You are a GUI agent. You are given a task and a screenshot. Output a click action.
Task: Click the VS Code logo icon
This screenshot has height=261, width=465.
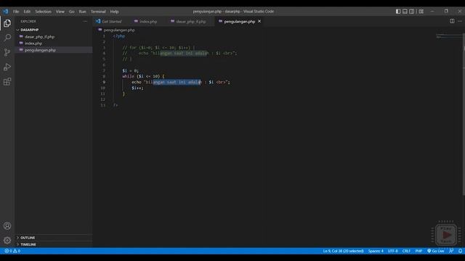[x=6, y=12]
